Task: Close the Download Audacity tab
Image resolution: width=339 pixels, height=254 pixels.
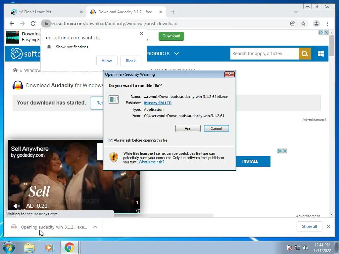Action: click(161, 12)
